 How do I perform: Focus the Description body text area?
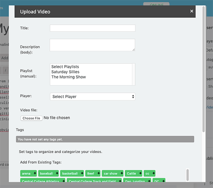tap(92, 45)
